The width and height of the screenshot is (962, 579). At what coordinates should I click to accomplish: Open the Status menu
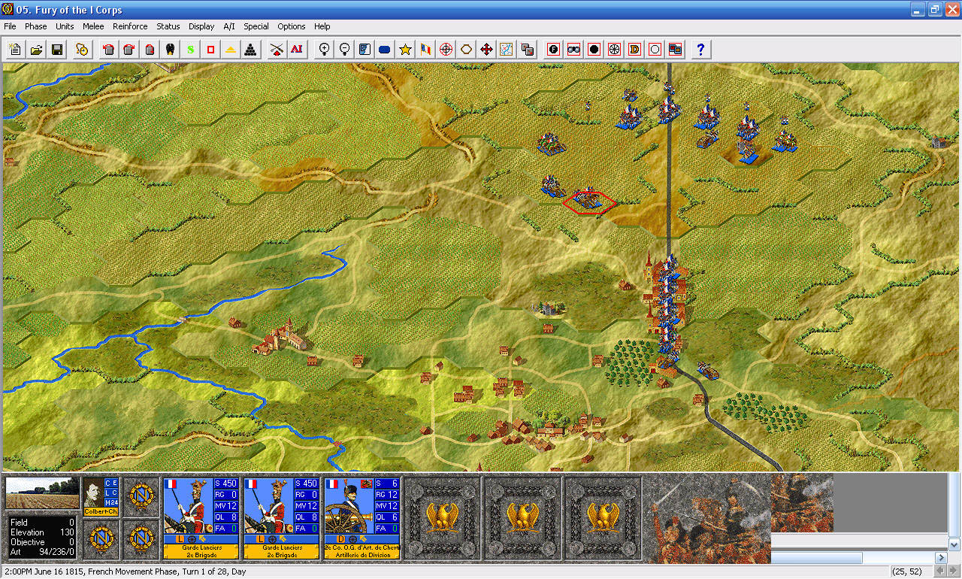click(x=168, y=26)
